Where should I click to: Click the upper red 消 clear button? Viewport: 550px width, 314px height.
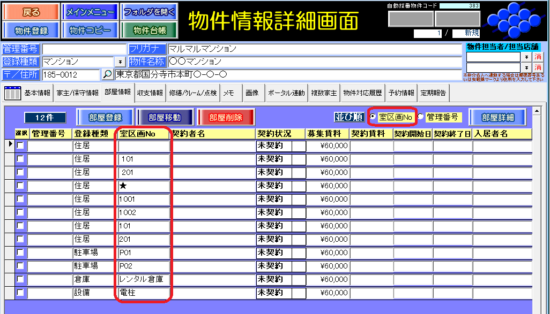point(538,57)
